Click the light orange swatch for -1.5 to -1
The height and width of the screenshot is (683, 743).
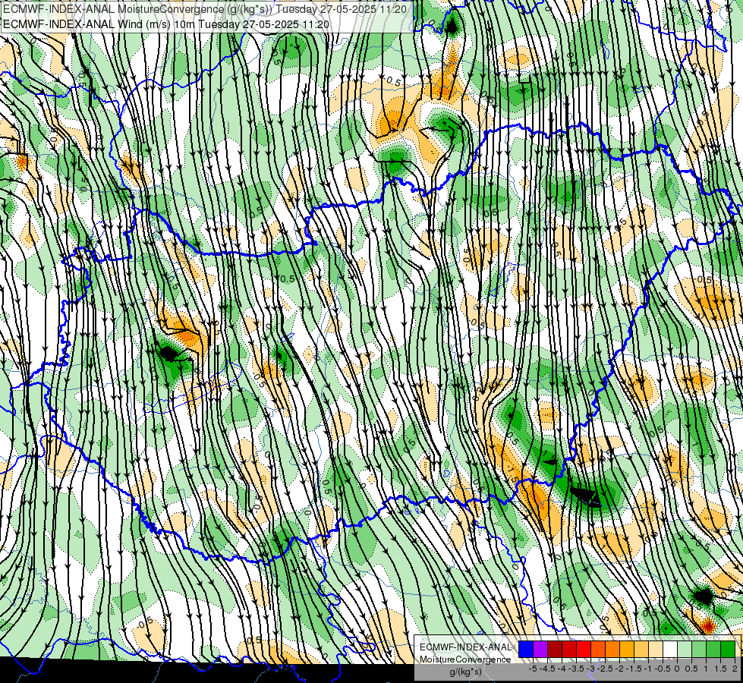[x=641, y=649]
